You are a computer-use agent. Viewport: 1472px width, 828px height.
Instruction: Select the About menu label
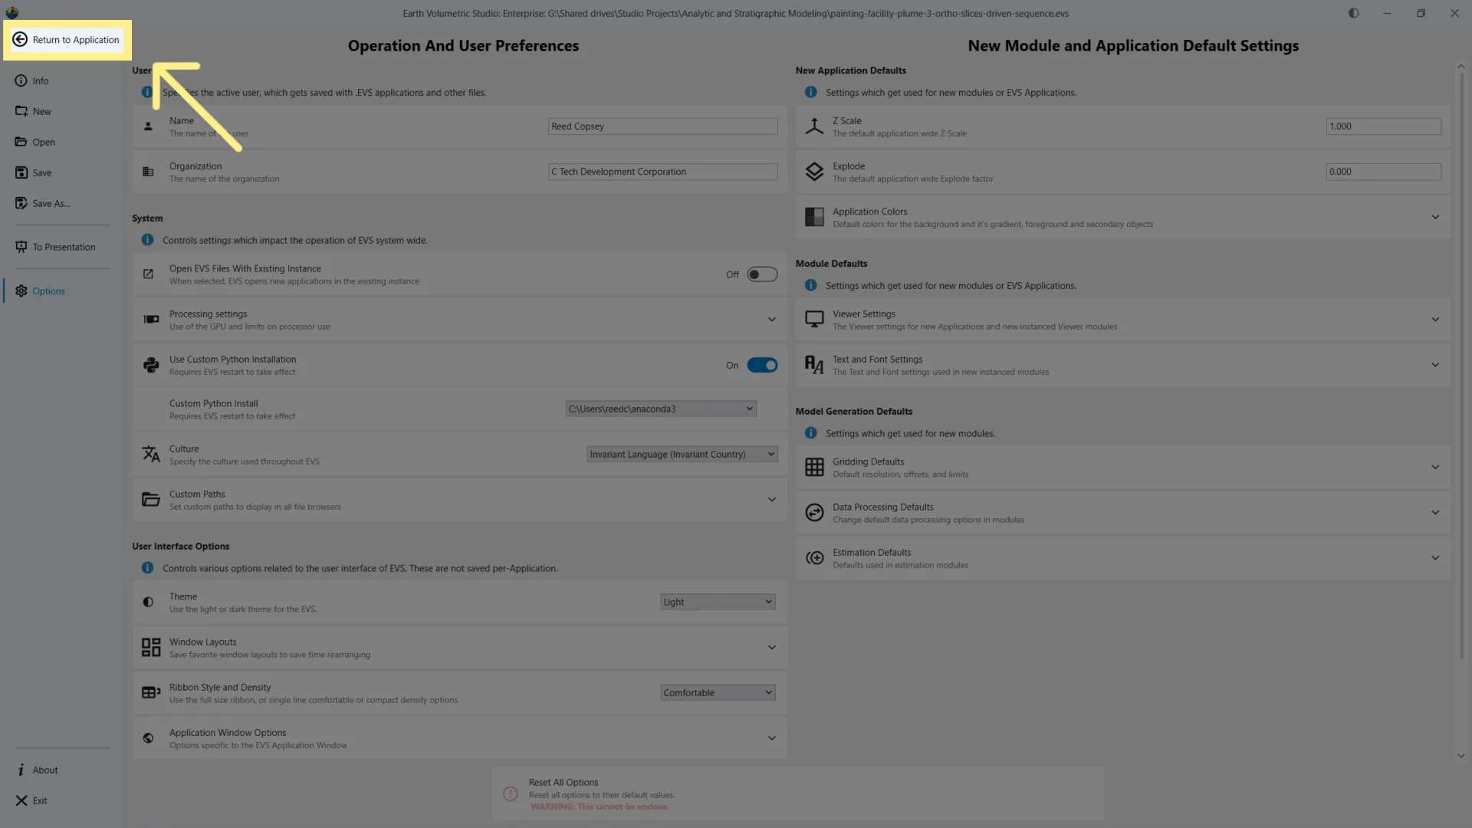point(45,770)
